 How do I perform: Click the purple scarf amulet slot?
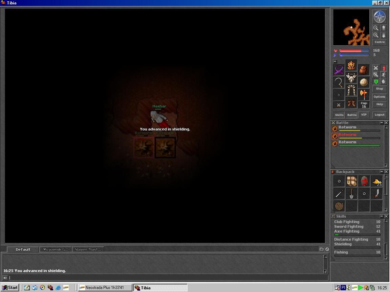[x=339, y=70]
